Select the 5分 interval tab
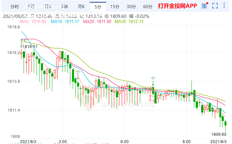The height and width of the screenshot is (144, 232). [98, 7]
